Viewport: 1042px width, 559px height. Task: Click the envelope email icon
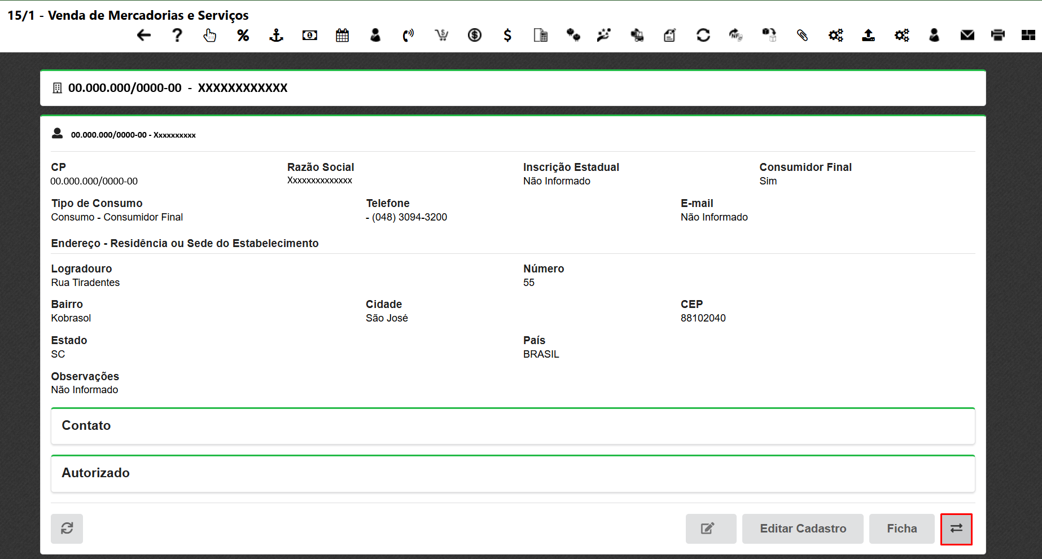click(x=967, y=36)
